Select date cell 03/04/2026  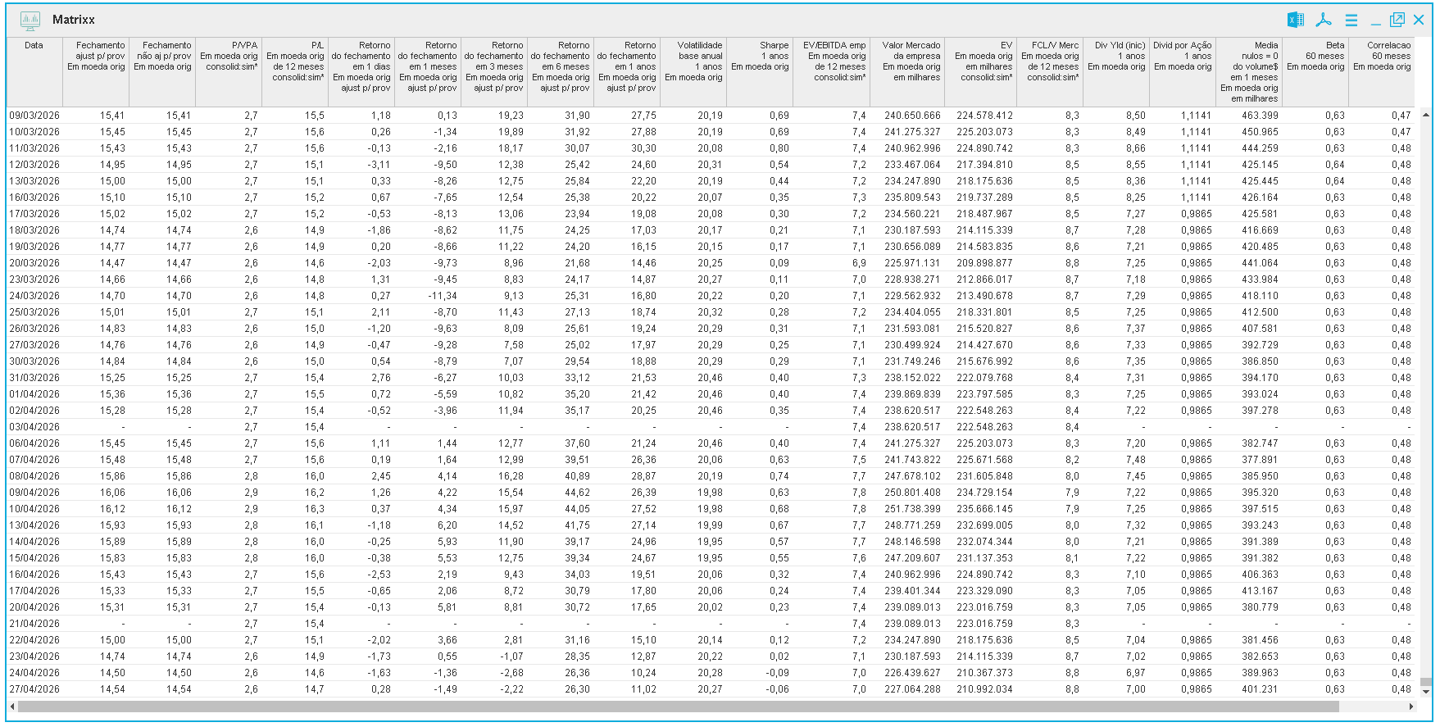(34, 427)
